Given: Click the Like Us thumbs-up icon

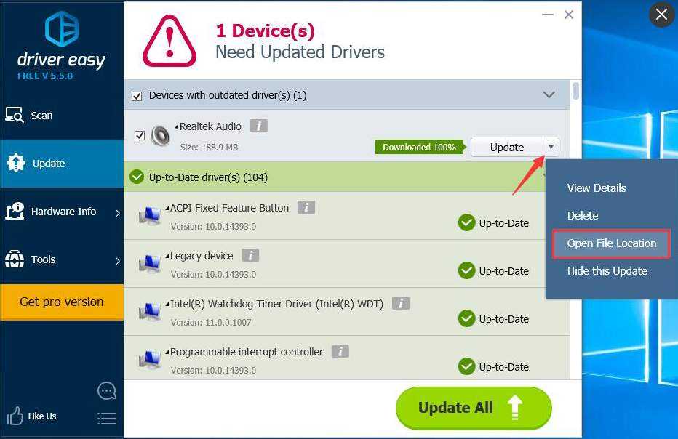Looking at the screenshot, I should click(x=15, y=416).
